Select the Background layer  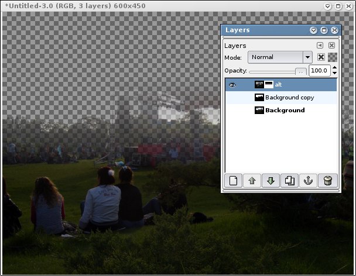tap(285, 110)
